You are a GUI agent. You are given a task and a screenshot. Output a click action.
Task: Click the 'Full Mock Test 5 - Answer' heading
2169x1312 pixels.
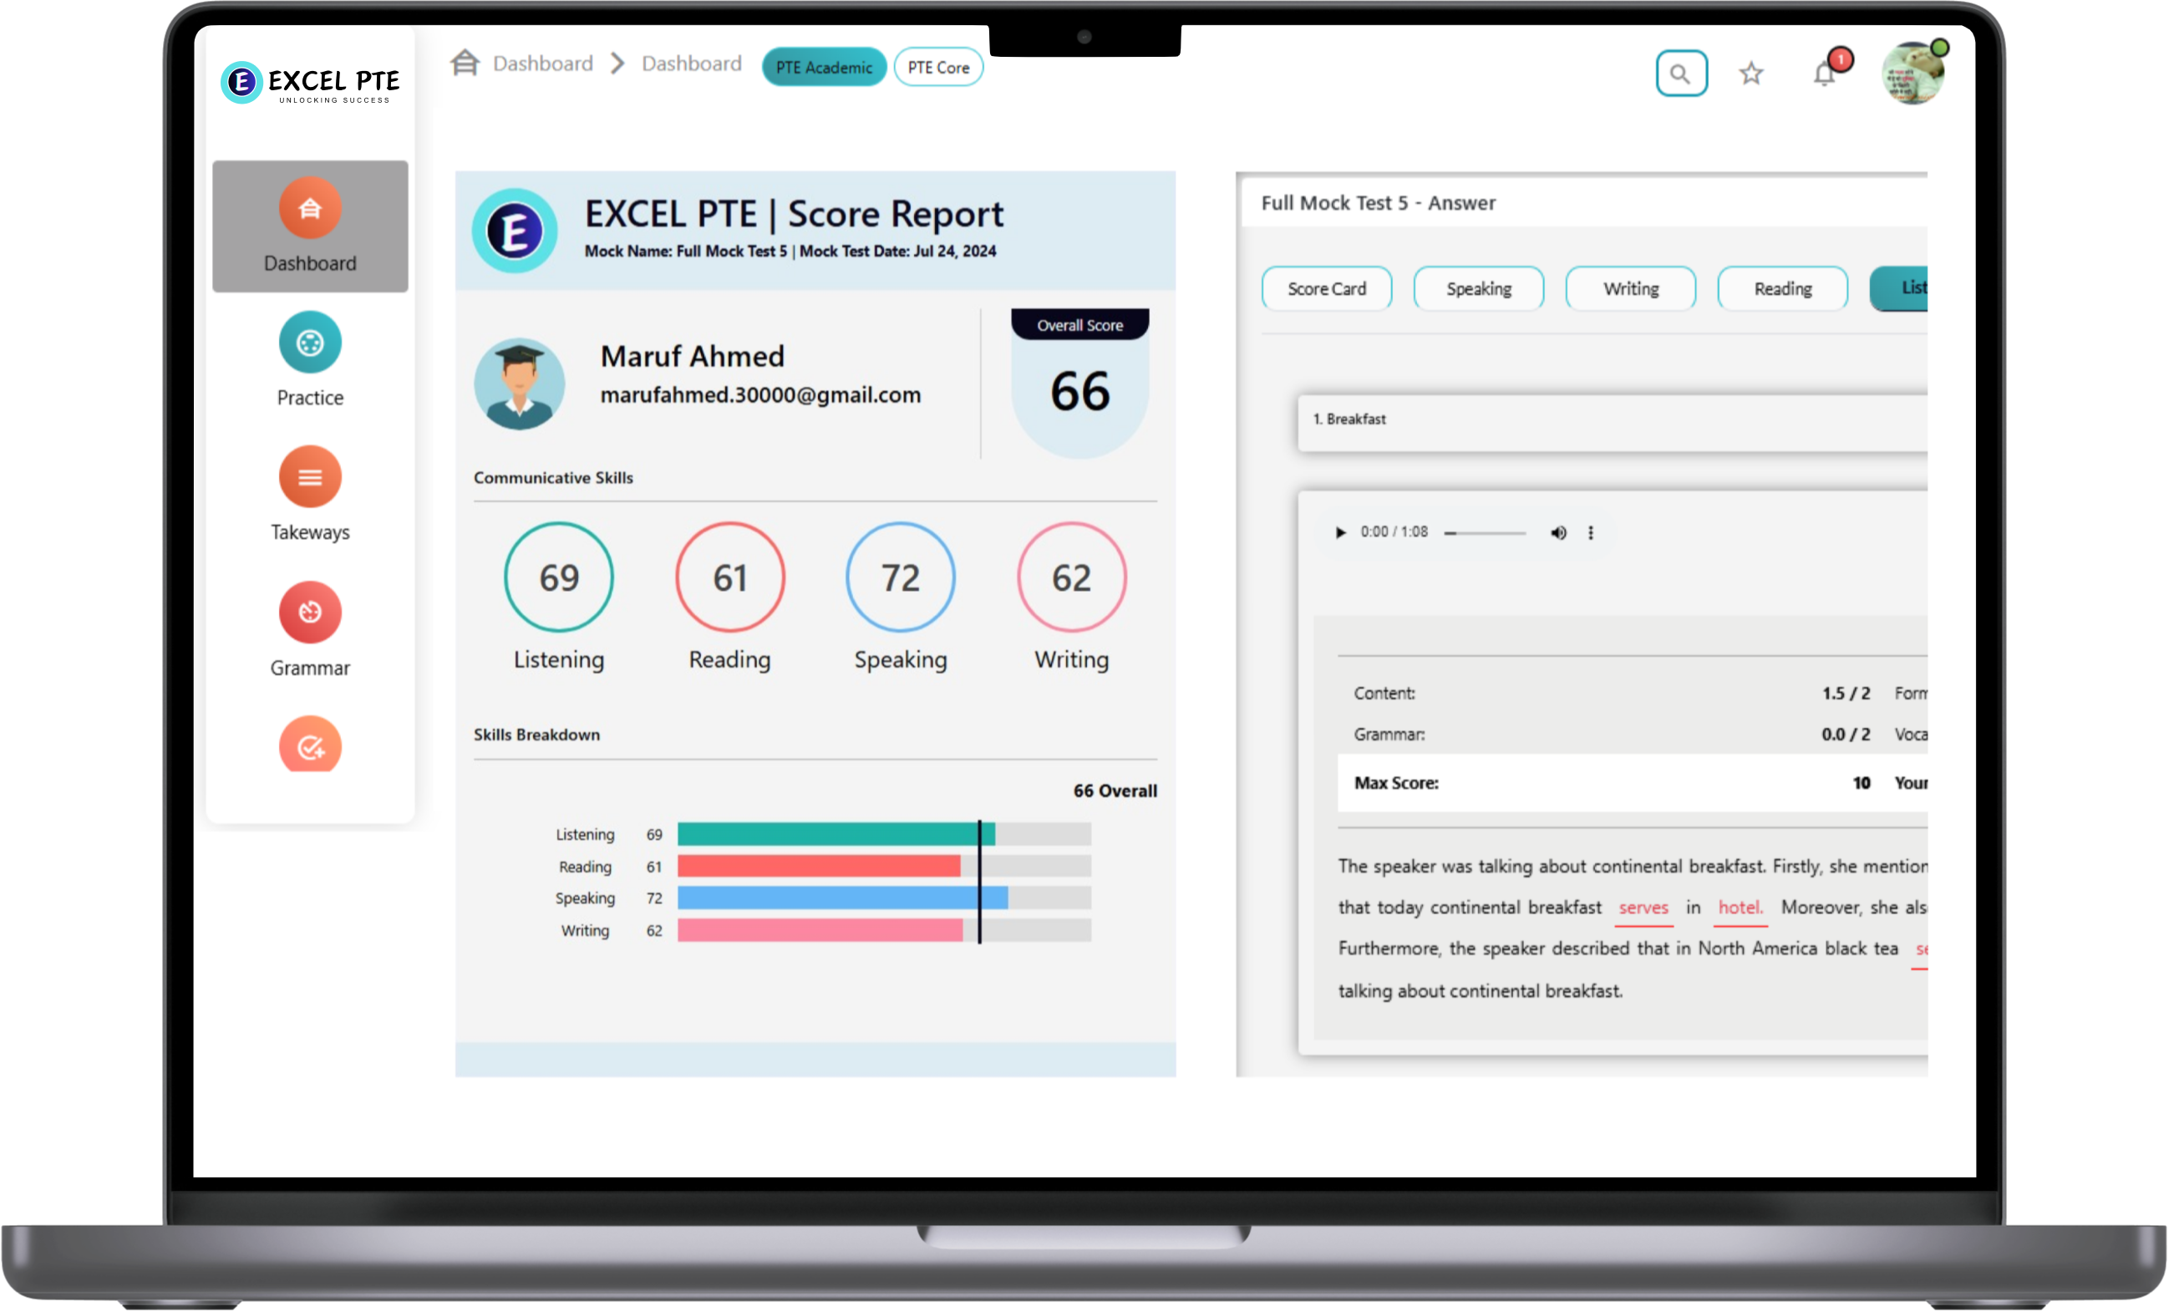click(x=1378, y=203)
